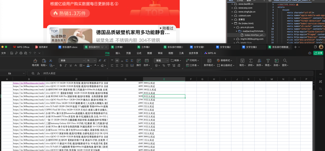Open the Worksheet (工作表) dropdown
325x151 pixels.
193,65
